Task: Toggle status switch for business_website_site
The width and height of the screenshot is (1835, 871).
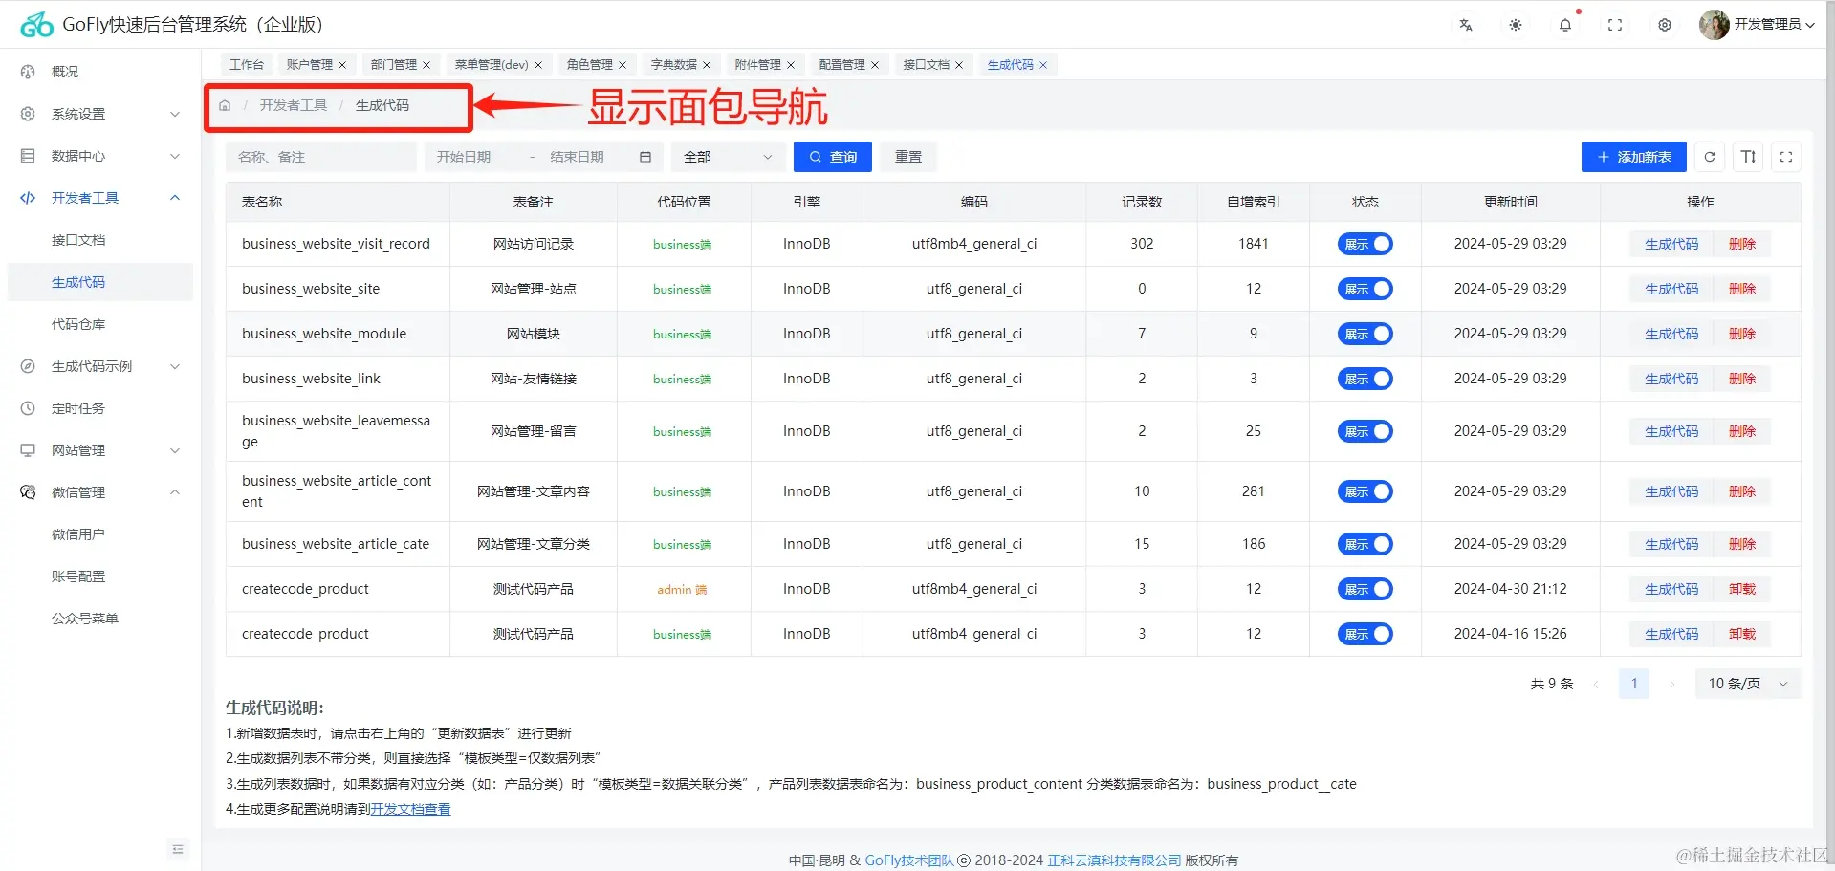Action: tap(1365, 289)
